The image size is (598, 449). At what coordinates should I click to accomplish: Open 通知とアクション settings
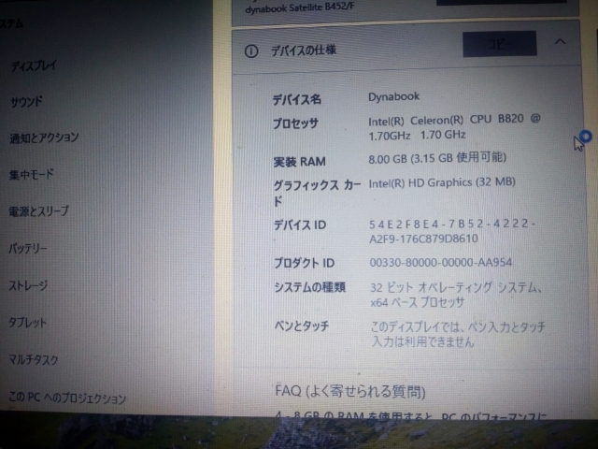(x=44, y=138)
